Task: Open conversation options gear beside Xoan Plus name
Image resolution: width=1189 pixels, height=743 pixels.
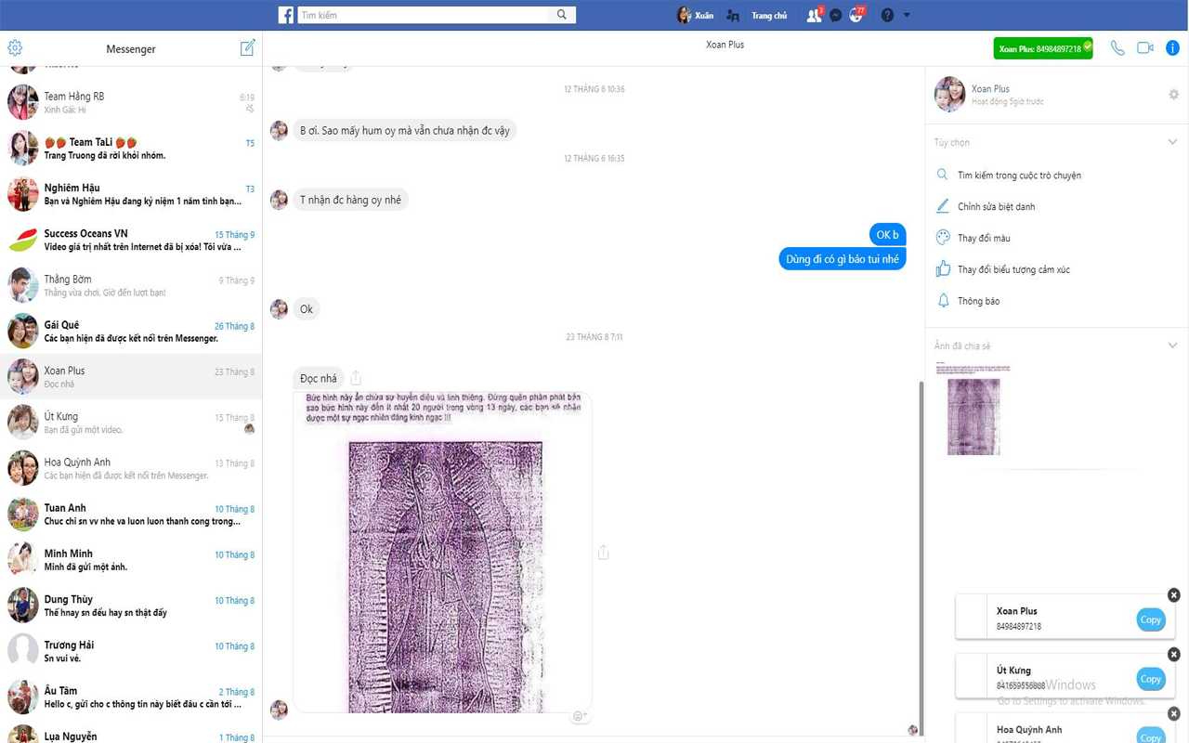Action: click(1173, 94)
